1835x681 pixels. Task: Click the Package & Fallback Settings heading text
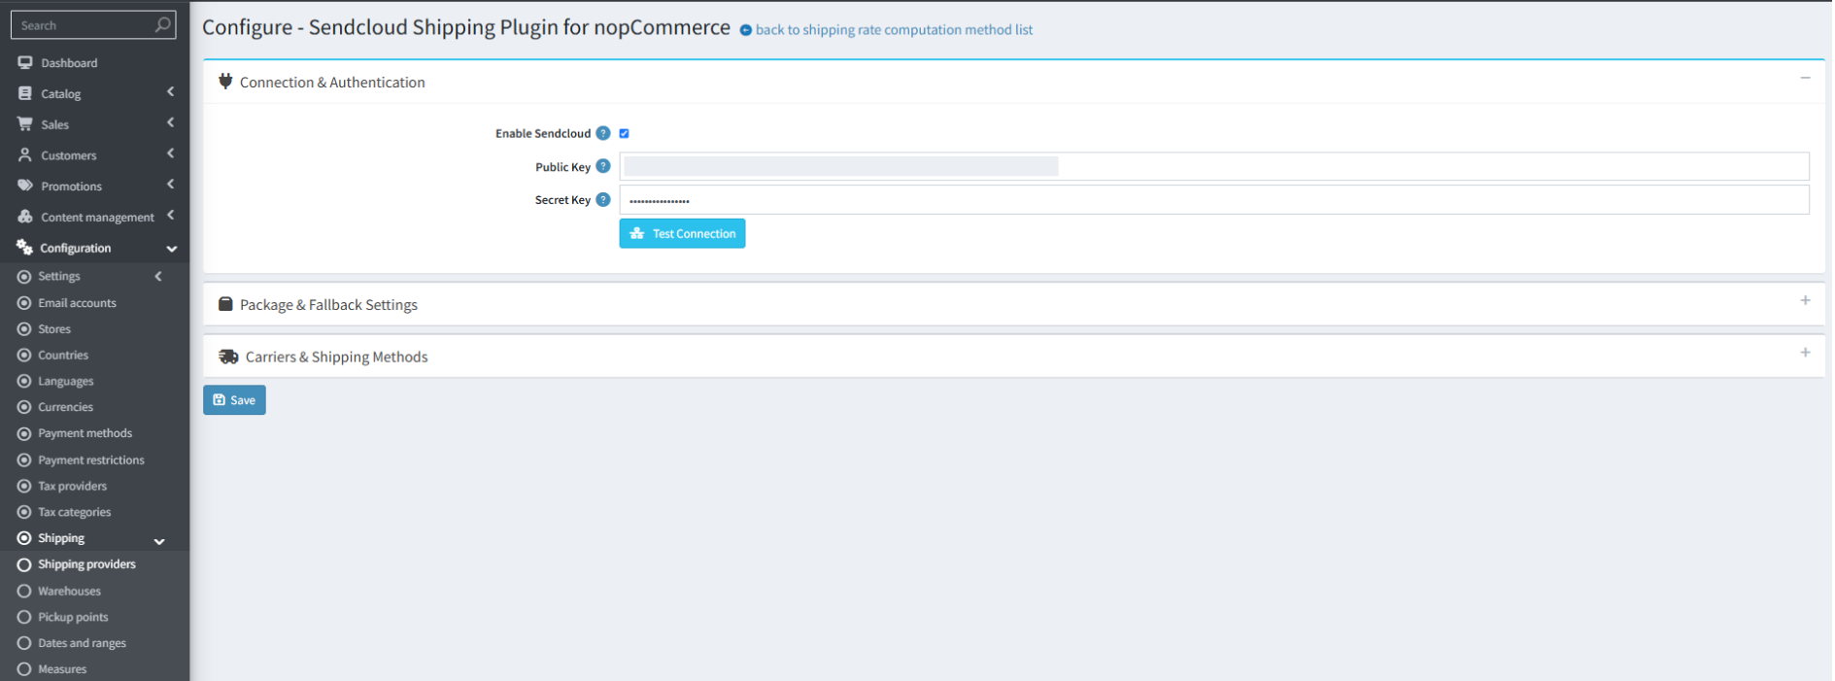[328, 305]
